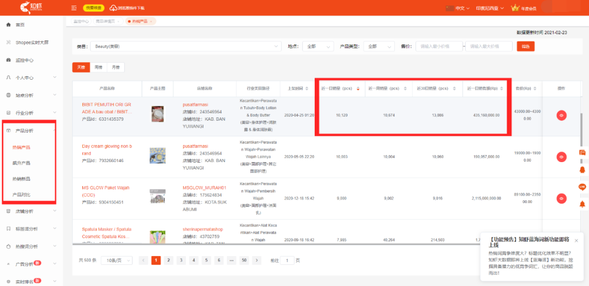Click the icon beside 行业分析

[8, 113]
